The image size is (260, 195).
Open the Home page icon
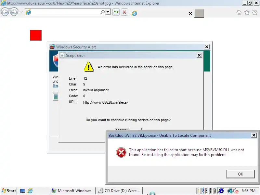coord(239,12)
